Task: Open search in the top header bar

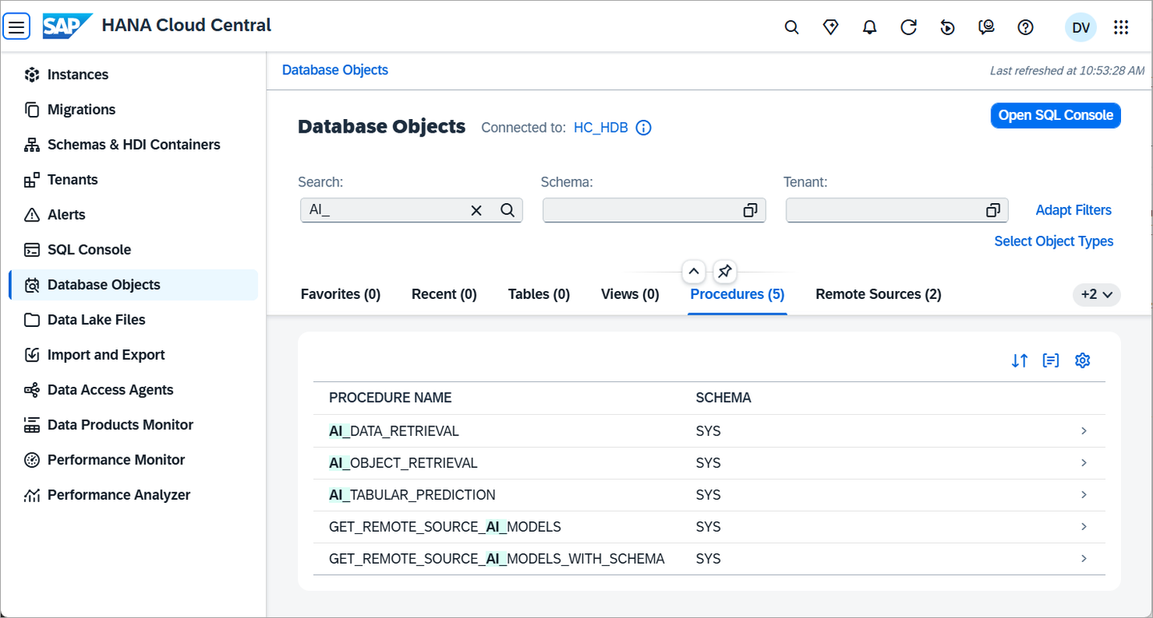Action: coord(791,27)
